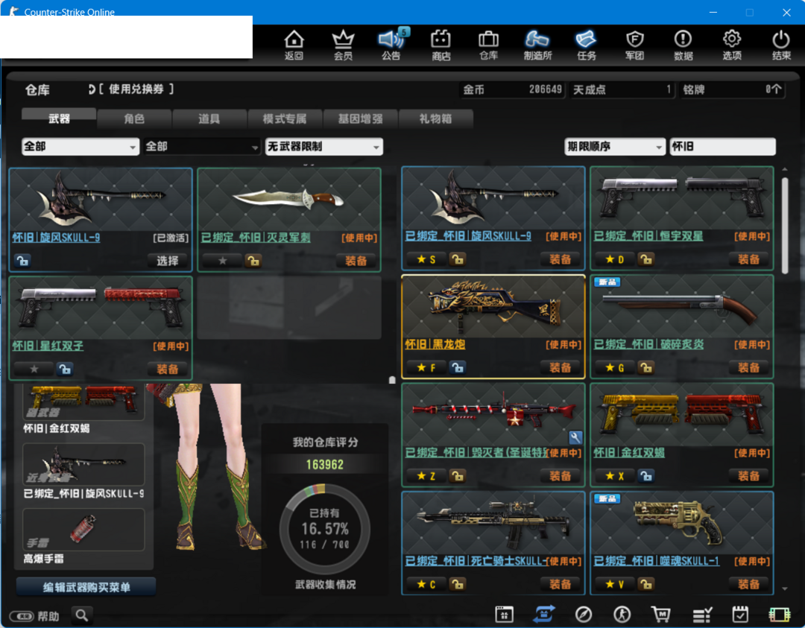Viewport: 805px width, 628px height.
Task: Click the 使用兑换券 link
Action: (x=136, y=89)
